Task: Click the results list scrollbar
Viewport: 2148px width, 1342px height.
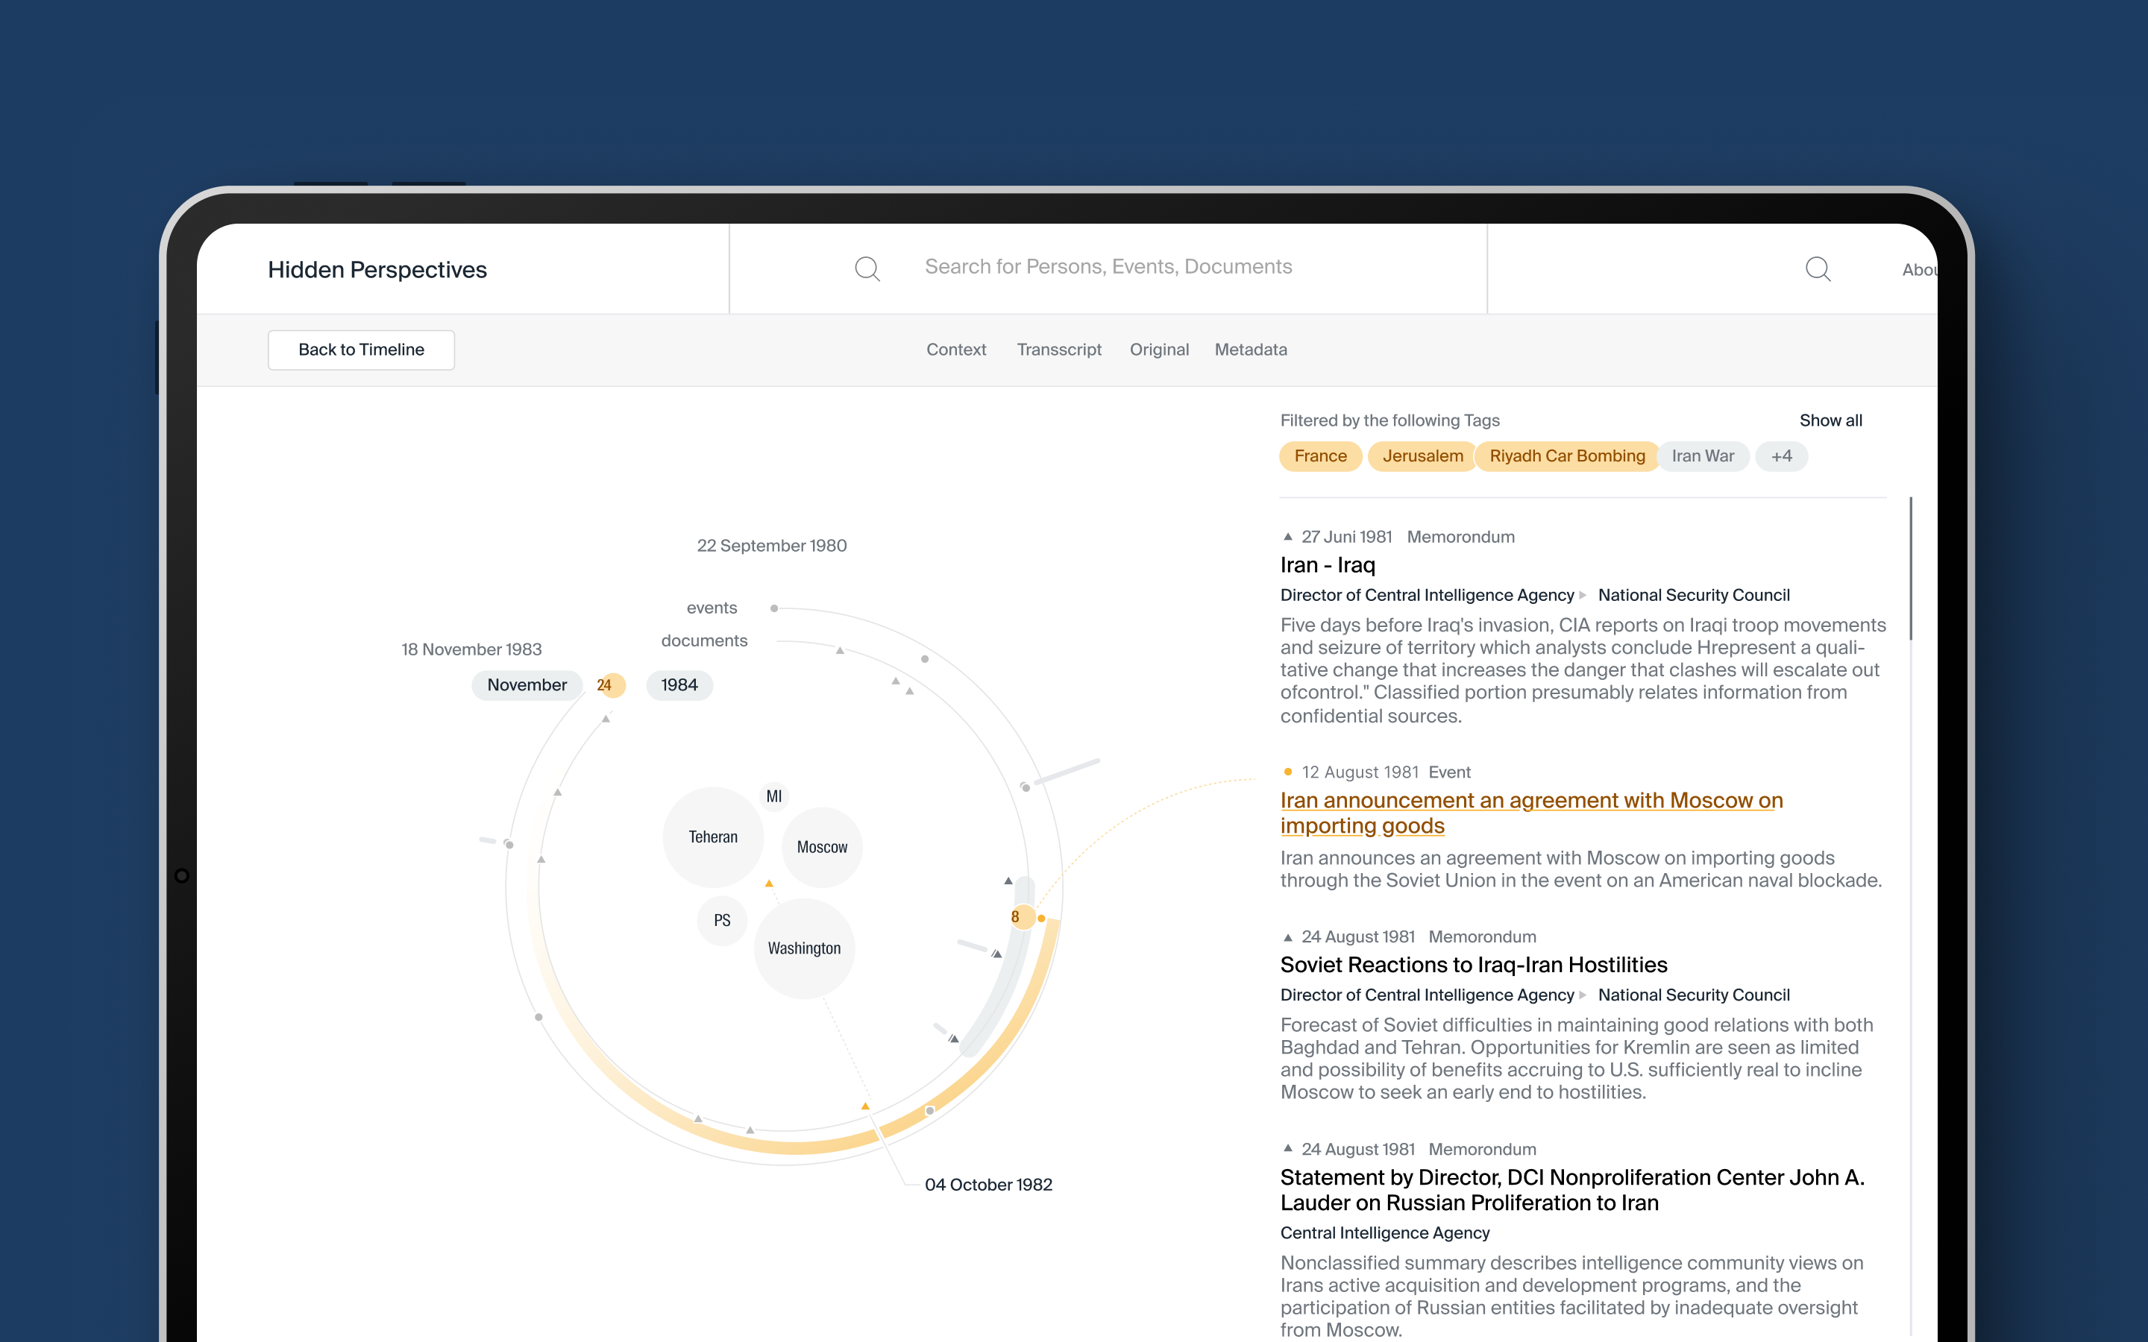Action: point(1910,568)
